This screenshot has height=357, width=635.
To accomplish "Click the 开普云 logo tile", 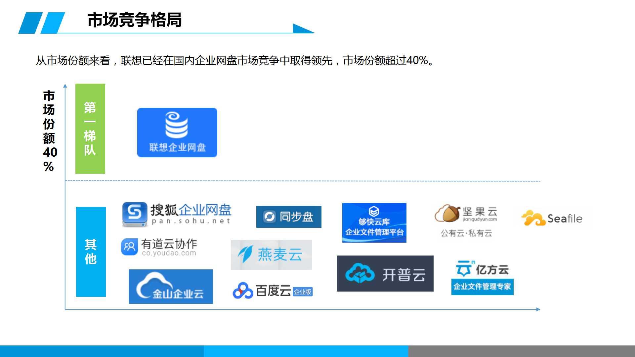I will tap(385, 273).
